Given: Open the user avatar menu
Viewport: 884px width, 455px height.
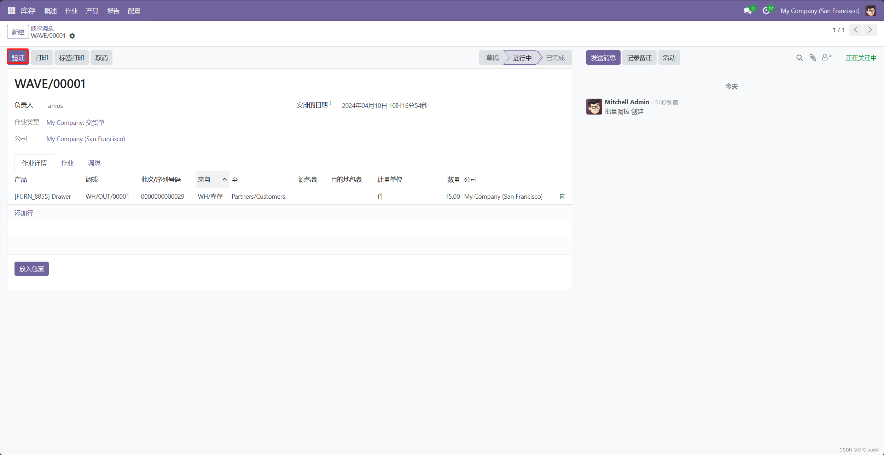Looking at the screenshot, I should 871,11.
